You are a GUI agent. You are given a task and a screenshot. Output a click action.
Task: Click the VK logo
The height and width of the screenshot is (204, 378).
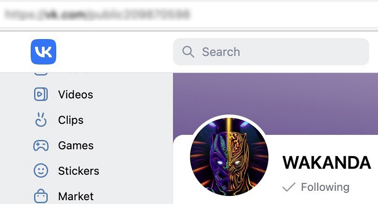pyautogui.click(x=43, y=52)
